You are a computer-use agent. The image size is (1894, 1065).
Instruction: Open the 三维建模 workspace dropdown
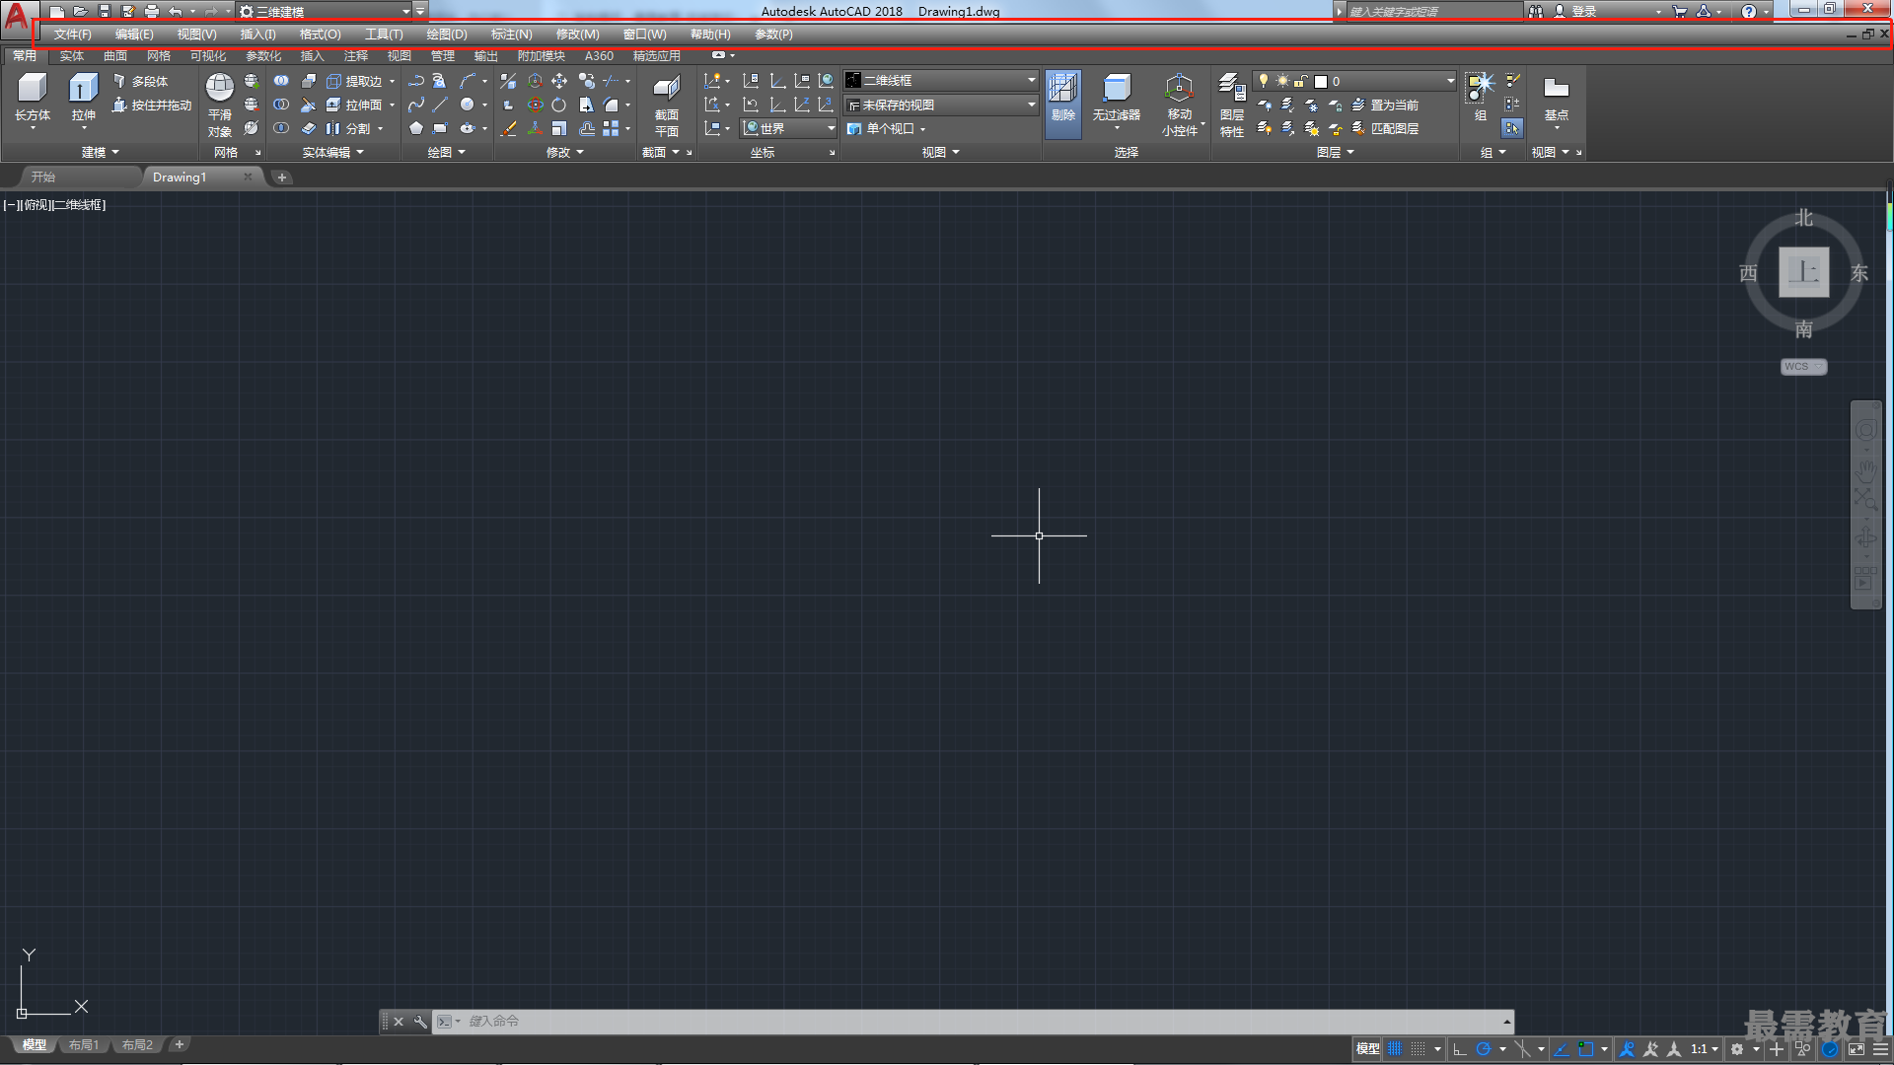tap(326, 11)
